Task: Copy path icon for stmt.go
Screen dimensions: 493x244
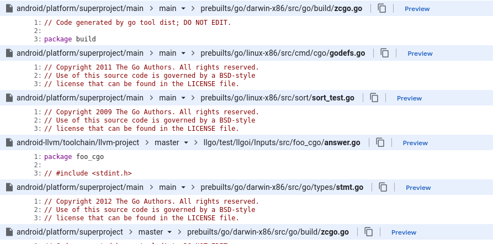Action: point(383,187)
